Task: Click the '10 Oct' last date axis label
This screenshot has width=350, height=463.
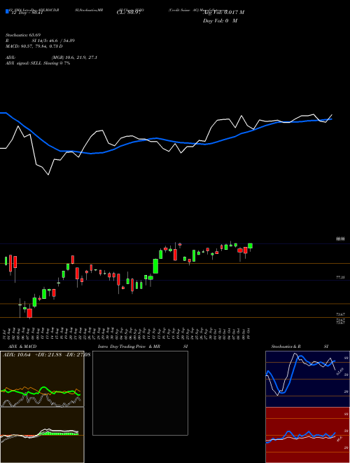Action: click(249, 333)
